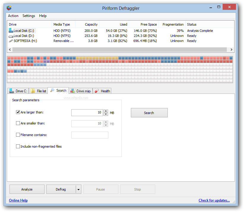Select the 'Local Disk (C:)' row text

(24, 31)
